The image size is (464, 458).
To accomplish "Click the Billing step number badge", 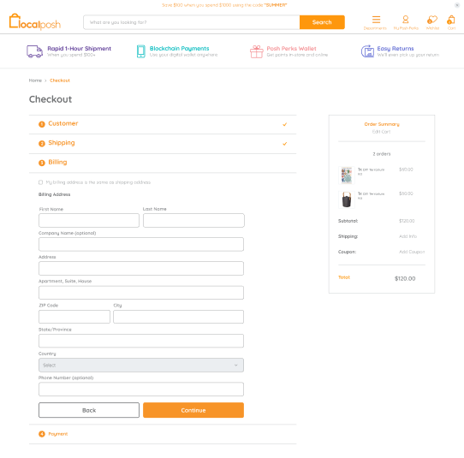I will click(x=42, y=163).
